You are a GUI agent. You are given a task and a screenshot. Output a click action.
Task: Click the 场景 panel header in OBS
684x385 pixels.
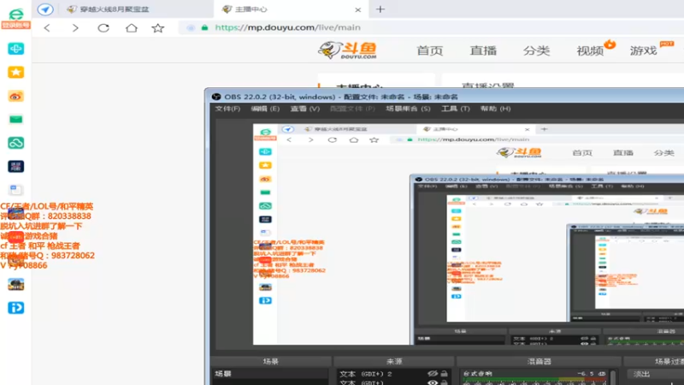click(270, 361)
